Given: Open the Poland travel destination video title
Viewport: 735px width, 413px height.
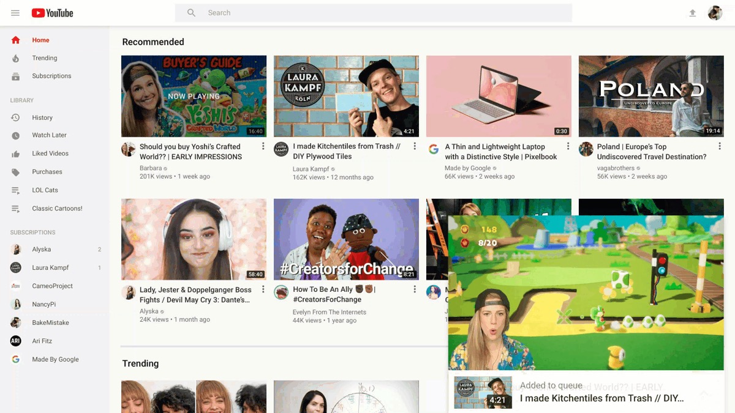Looking at the screenshot, I should [652, 152].
